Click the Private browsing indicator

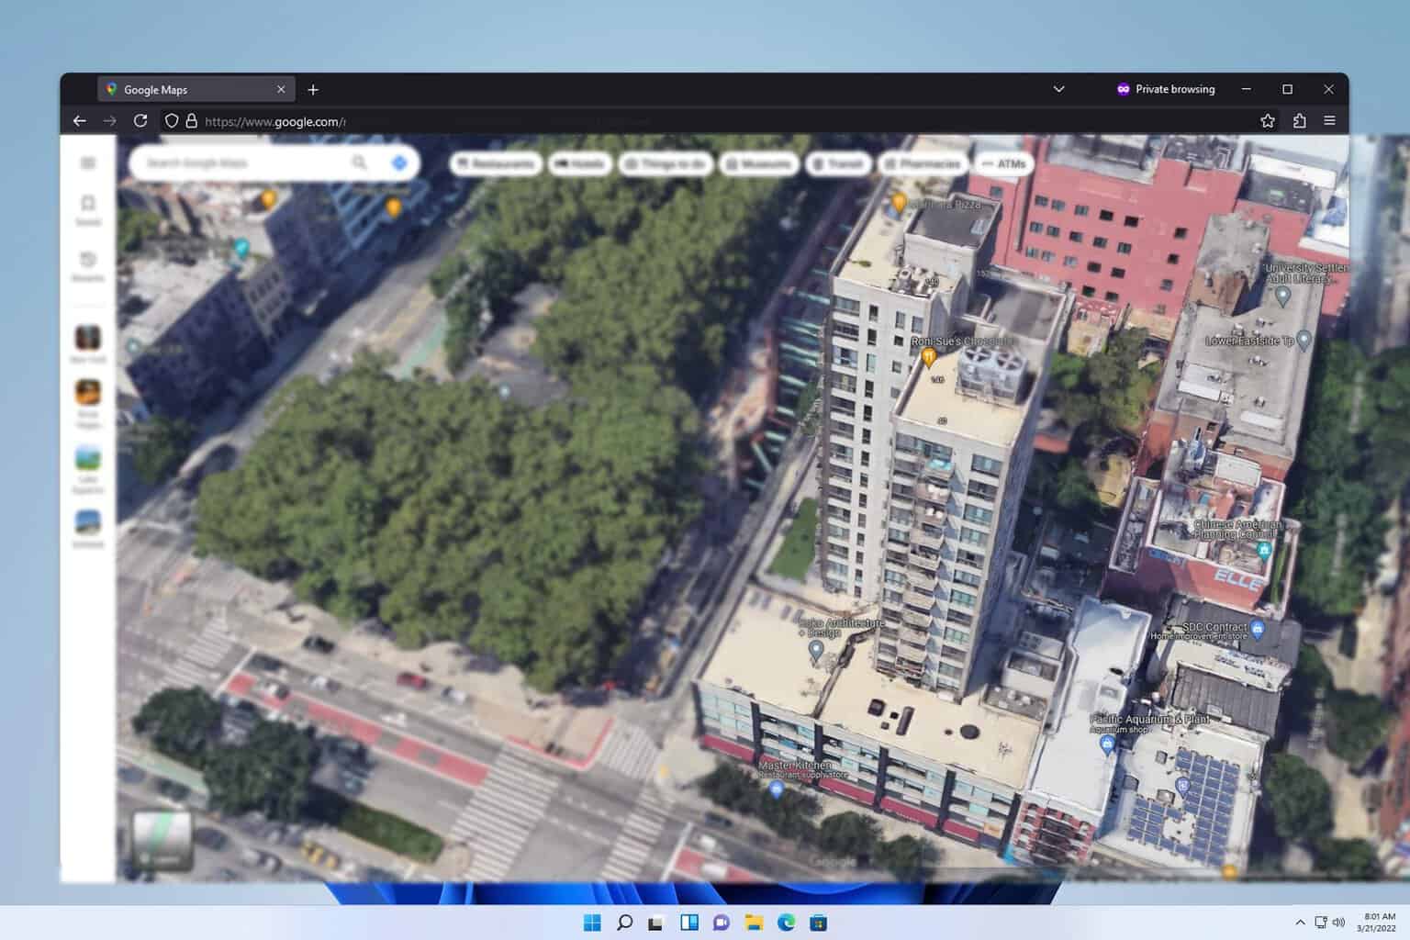1165,89
